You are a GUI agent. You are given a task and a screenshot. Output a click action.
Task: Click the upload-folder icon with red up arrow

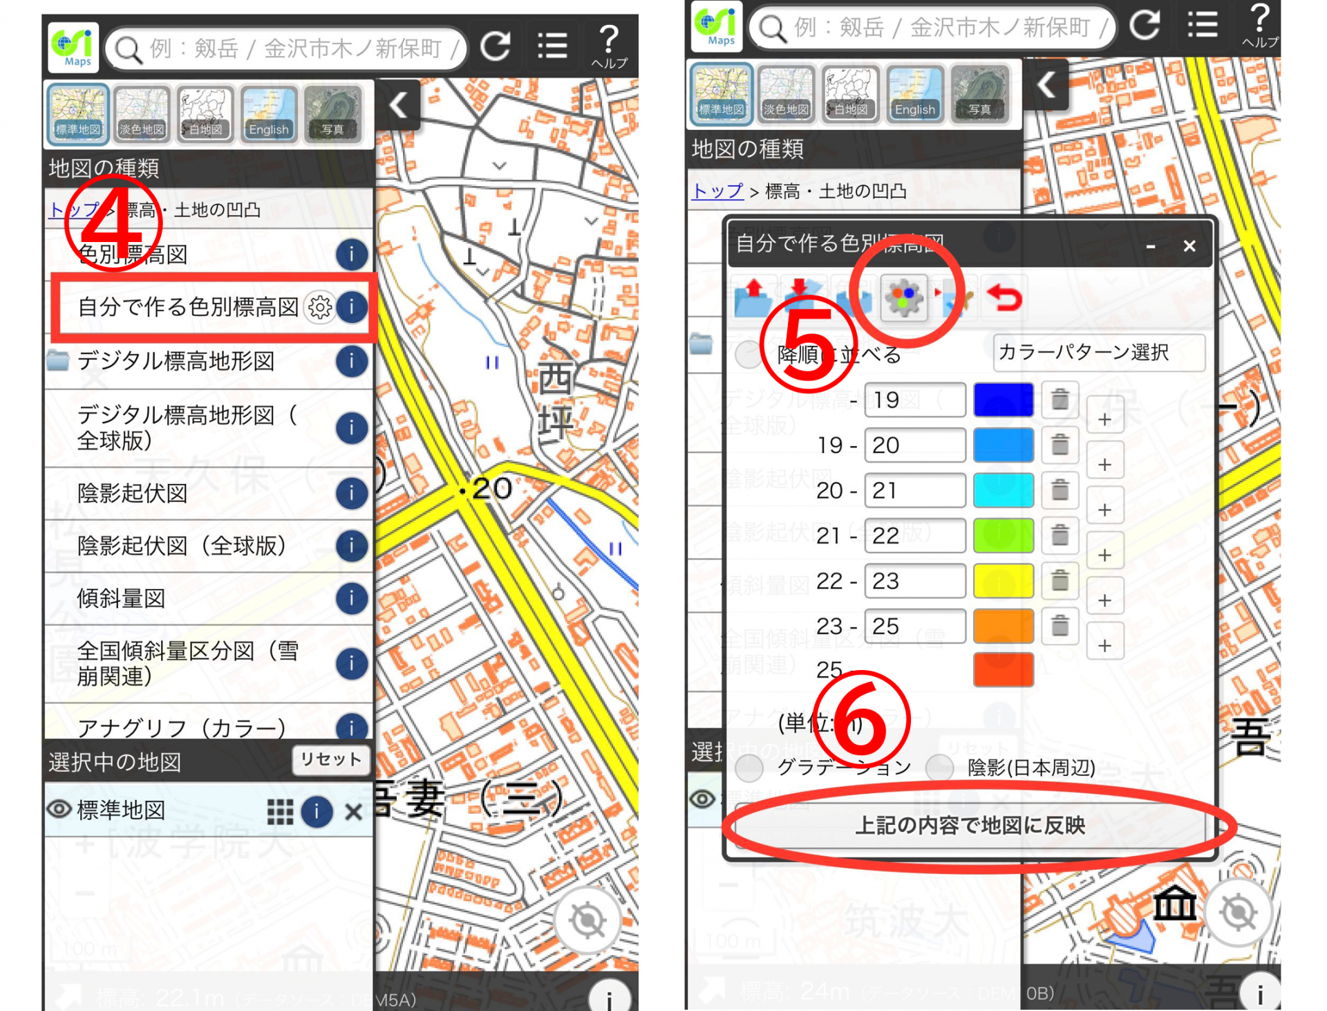tap(754, 298)
